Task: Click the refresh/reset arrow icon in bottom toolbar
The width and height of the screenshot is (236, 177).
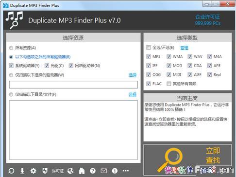Action: (11, 171)
